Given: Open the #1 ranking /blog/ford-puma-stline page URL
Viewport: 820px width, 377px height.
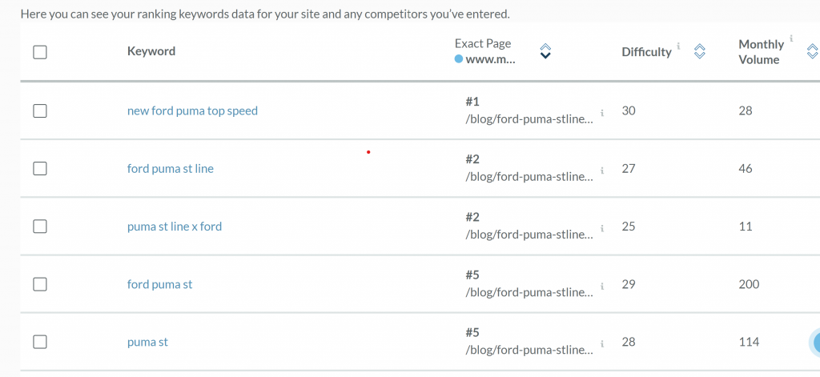Looking at the screenshot, I should point(529,118).
